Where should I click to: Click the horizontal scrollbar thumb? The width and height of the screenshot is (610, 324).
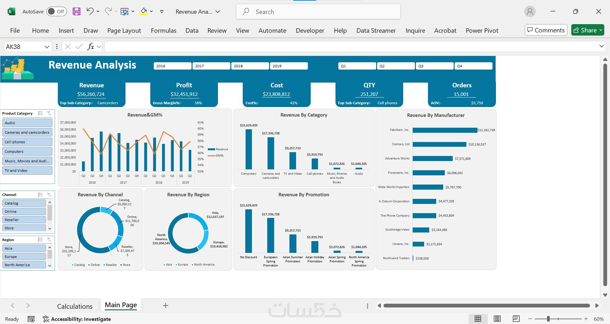(x=486, y=306)
